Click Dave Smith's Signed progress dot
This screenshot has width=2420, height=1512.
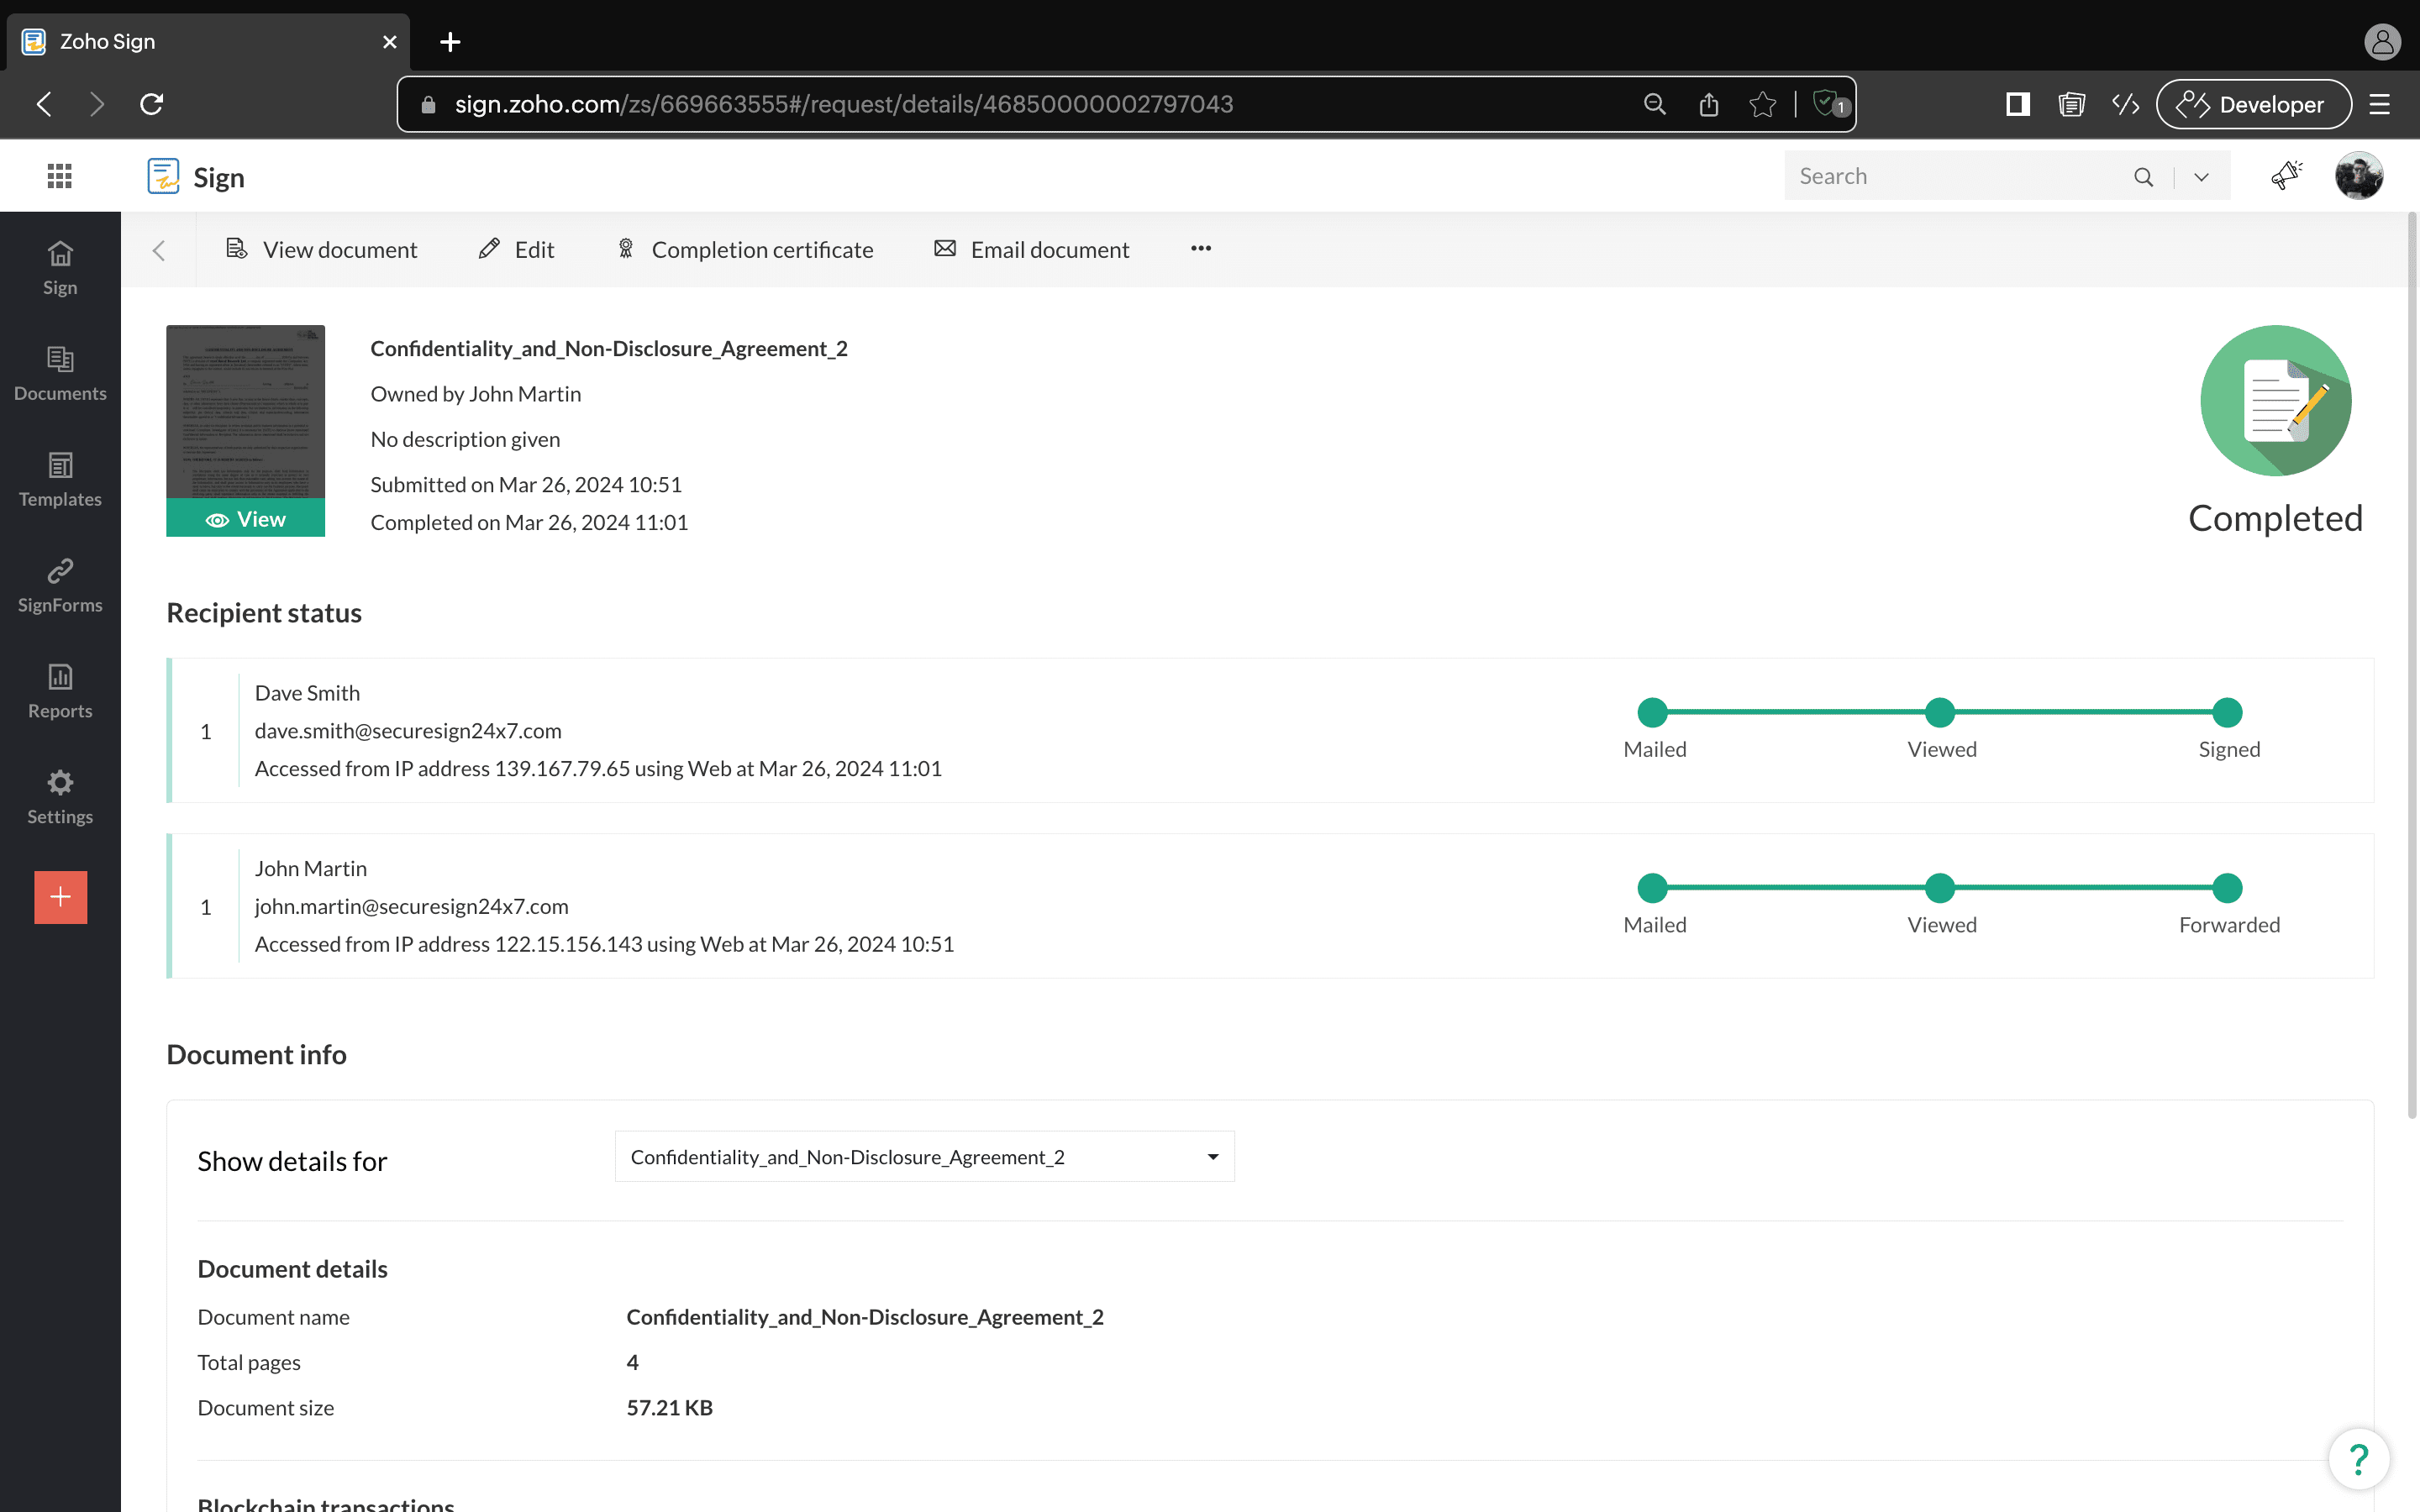pyautogui.click(x=2227, y=713)
